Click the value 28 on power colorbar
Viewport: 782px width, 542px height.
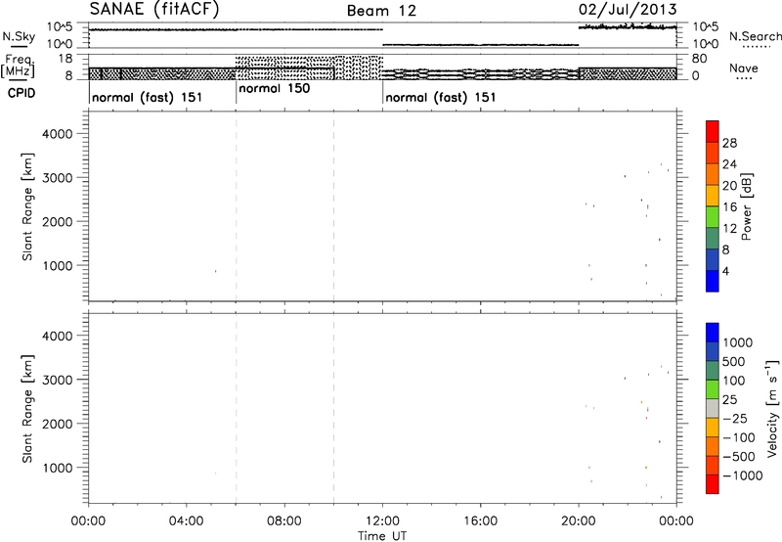coord(729,143)
